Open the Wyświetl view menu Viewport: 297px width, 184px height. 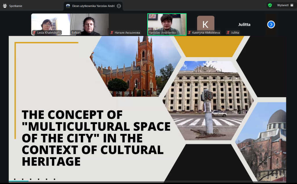282,5
